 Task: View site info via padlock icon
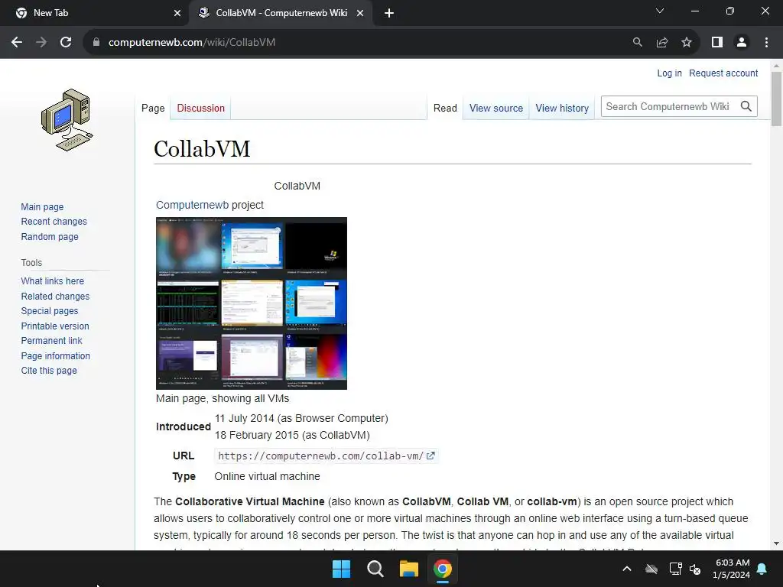[x=96, y=43]
